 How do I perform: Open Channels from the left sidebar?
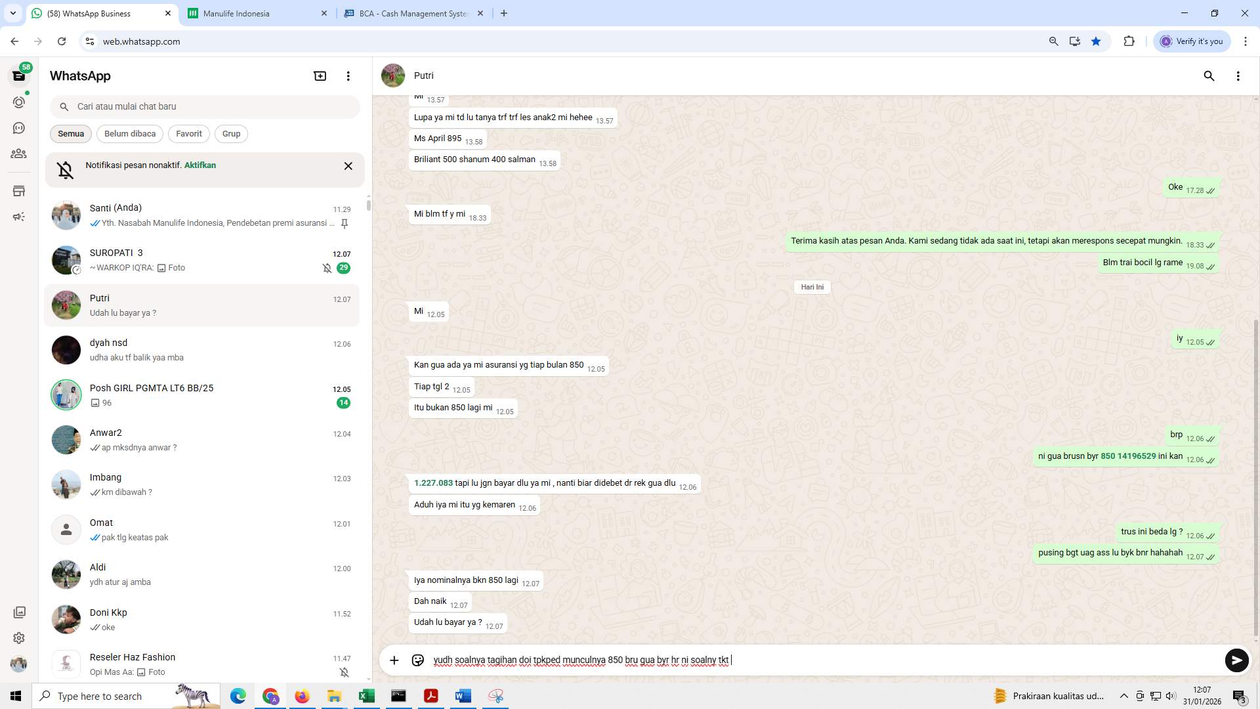click(x=19, y=128)
